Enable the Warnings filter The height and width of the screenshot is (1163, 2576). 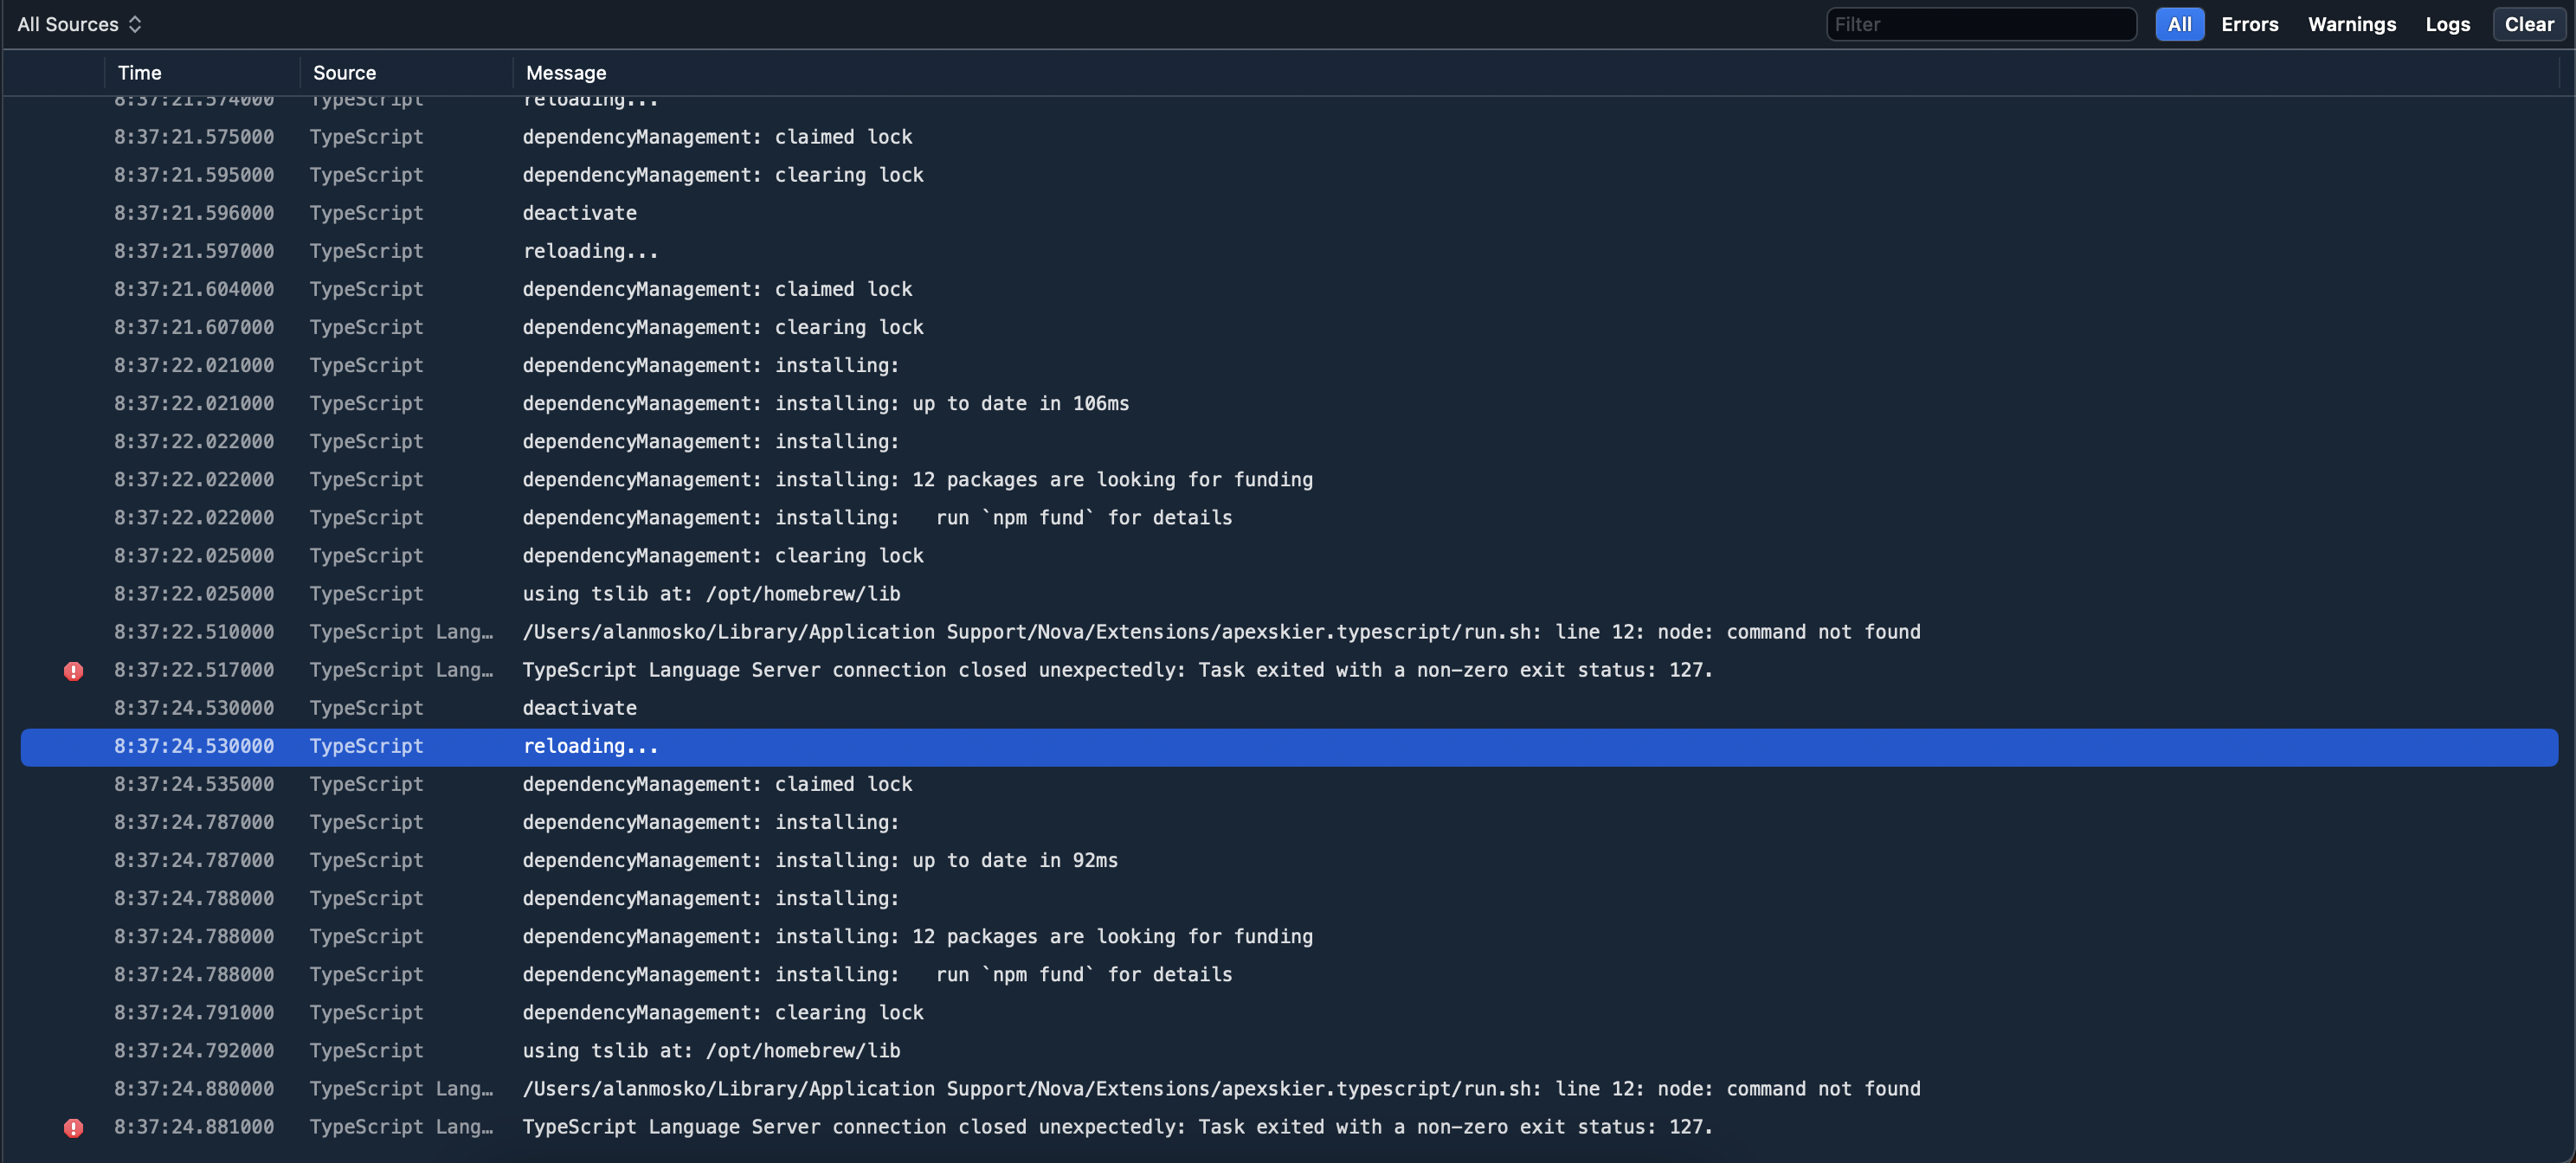(2352, 24)
